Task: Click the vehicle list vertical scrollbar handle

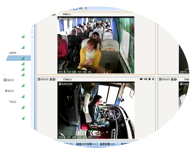Action: pyautogui.click(x=32, y=37)
